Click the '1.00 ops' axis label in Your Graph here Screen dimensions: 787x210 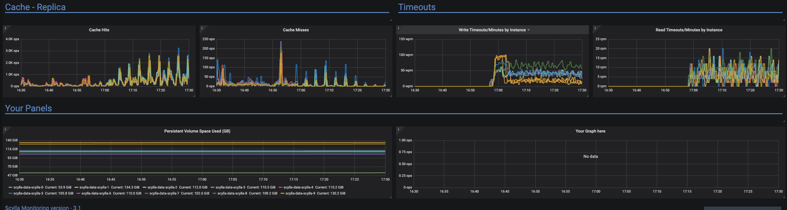tap(405, 140)
